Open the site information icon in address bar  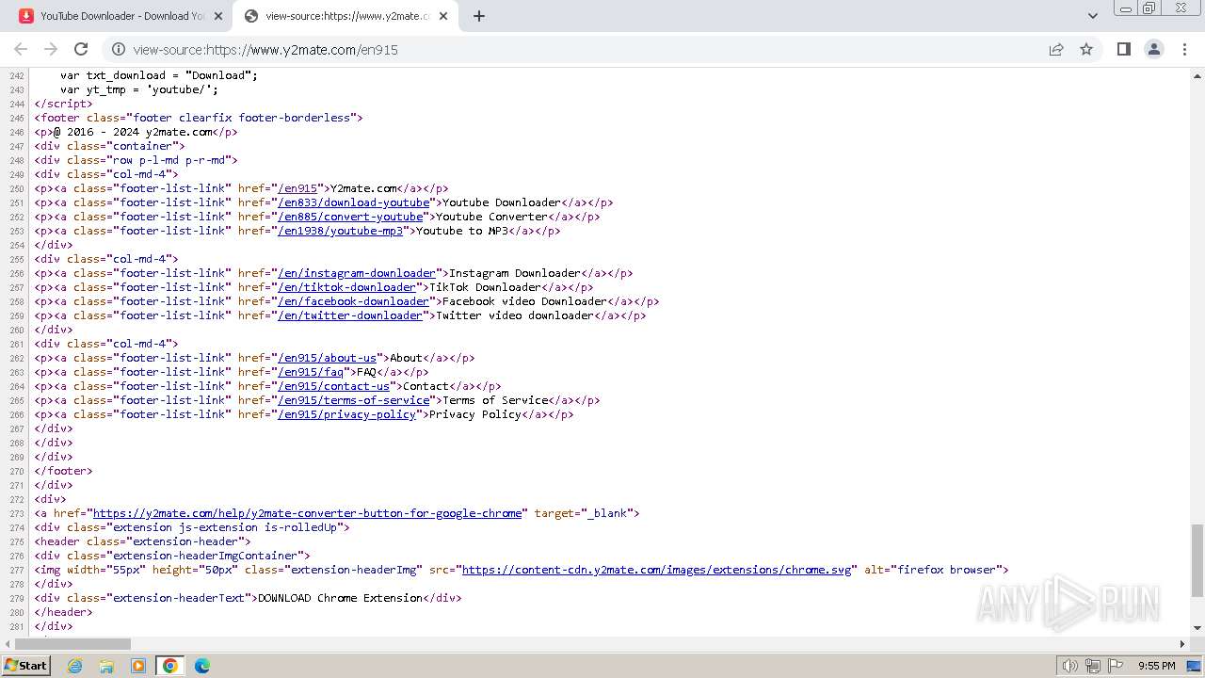(119, 49)
